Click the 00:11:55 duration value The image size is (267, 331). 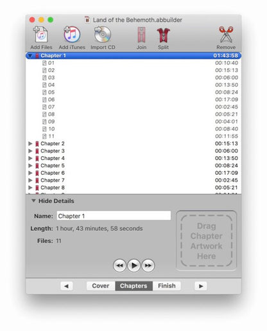pyautogui.click(x=227, y=136)
